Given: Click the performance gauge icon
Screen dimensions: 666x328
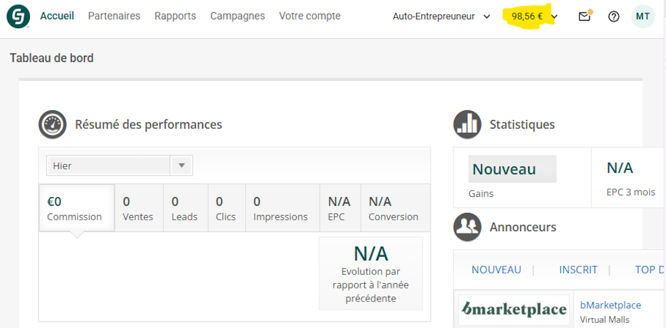Looking at the screenshot, I should click(53, 124).
